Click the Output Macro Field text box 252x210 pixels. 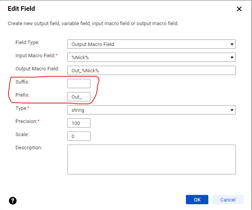coord(151,70)
